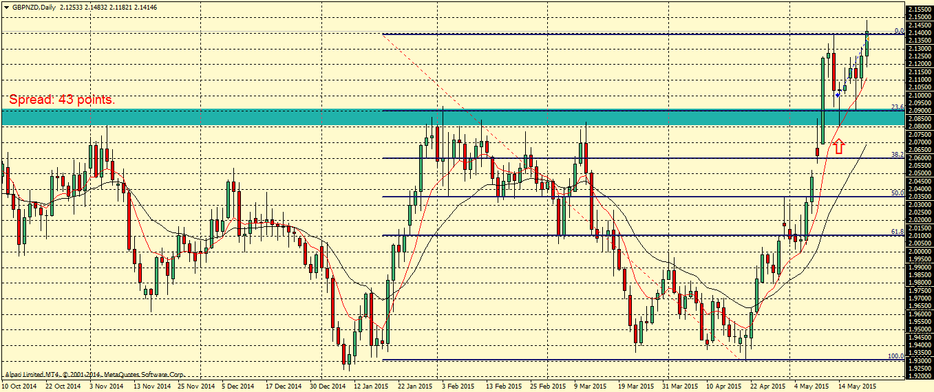Click the 22 Jan 2015 date label
Image resolution: width=934 pixels, height=392 pixels.
(416, 386)
